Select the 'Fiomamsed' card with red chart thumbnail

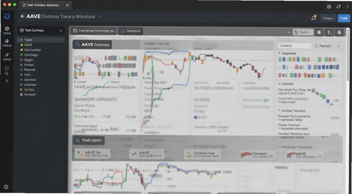click(258, 155)
